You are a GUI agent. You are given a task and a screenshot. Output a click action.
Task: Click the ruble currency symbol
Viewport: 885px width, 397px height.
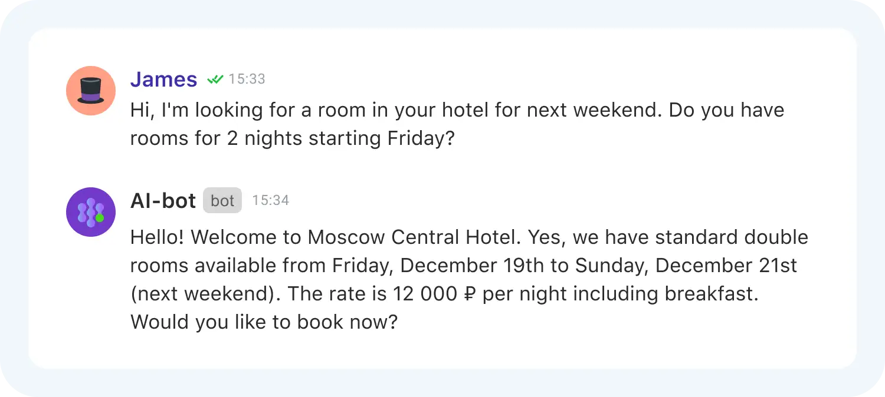click(x=470, y=294)
